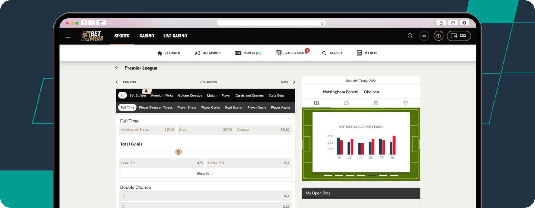Image resolution: width=535 pixels, height=208 pixels.
Task: Select Player Goals sub-filter
Action: click(257, 108)
